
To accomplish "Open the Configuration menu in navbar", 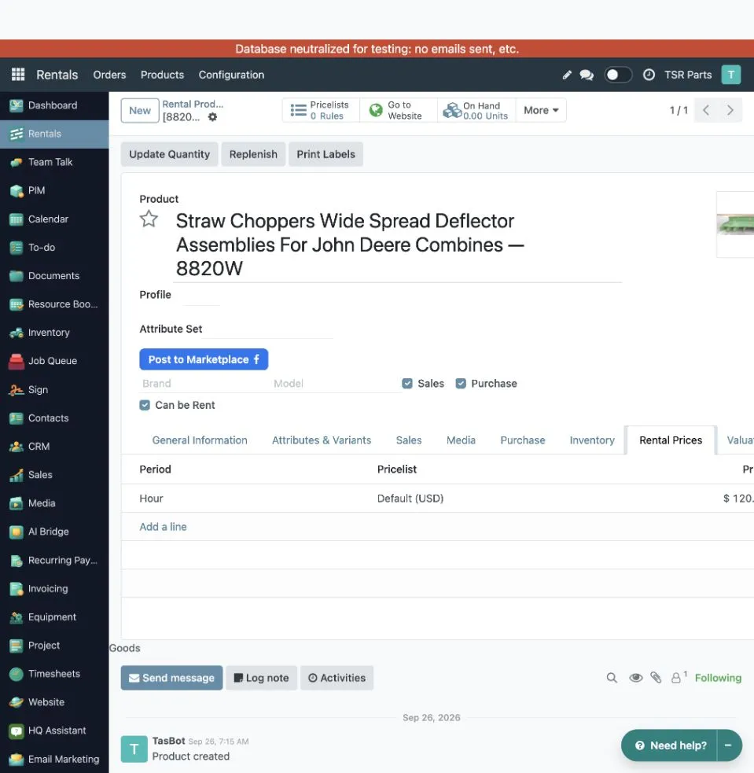I will [231, 75].
